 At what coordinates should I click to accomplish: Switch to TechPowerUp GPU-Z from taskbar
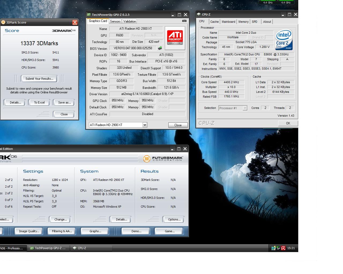tap(49, 248)
